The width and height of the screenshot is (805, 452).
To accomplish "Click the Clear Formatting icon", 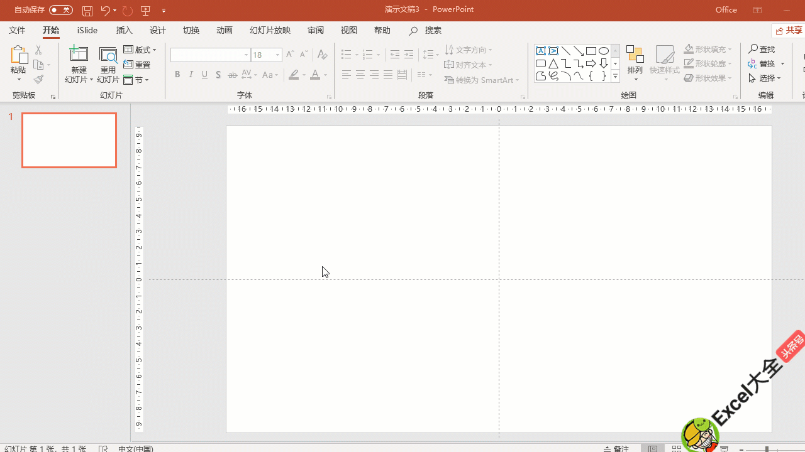I will pos(322,55).
